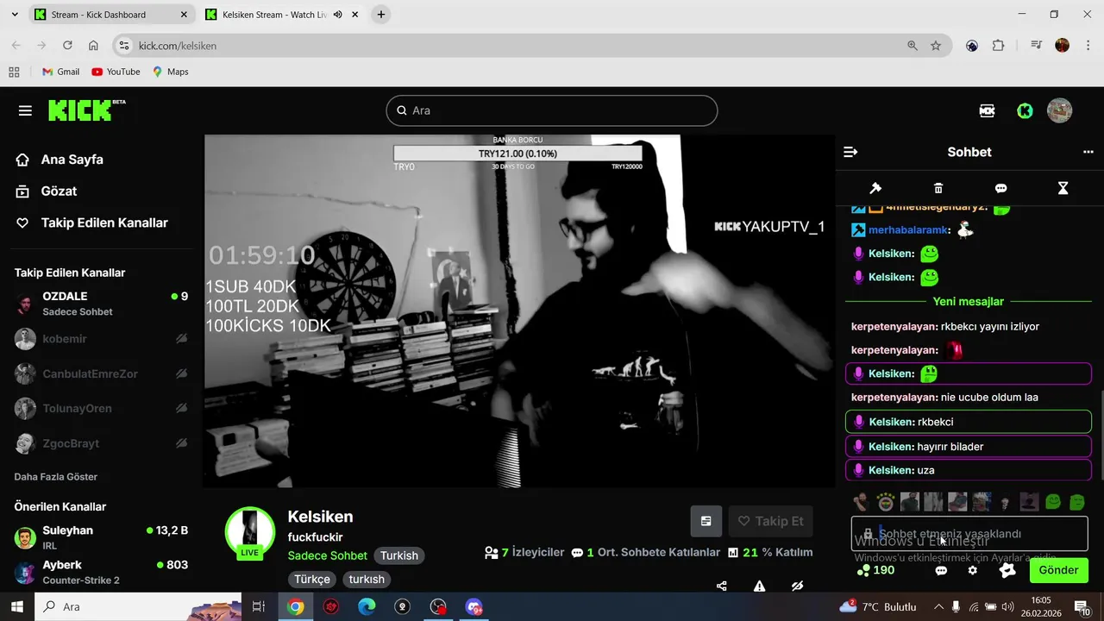Open the CanbulatEmreZor channel in sidebar
Viewport: 1104px width, 621px height.
pyautogui.click(x=102, y=373)
